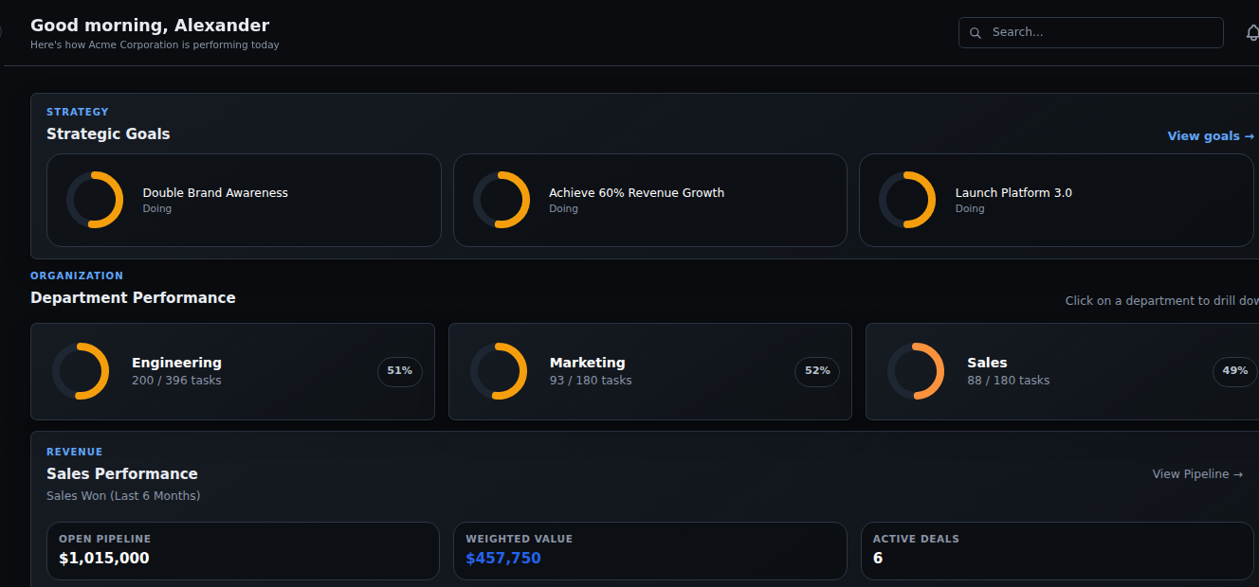Click the STRATEGY section label

click(x=78, y=112)
